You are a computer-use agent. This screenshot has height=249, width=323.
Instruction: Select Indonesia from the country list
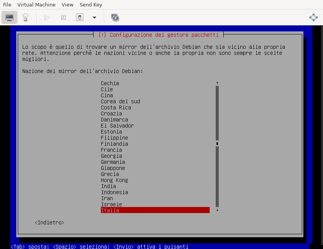(155, 192)
